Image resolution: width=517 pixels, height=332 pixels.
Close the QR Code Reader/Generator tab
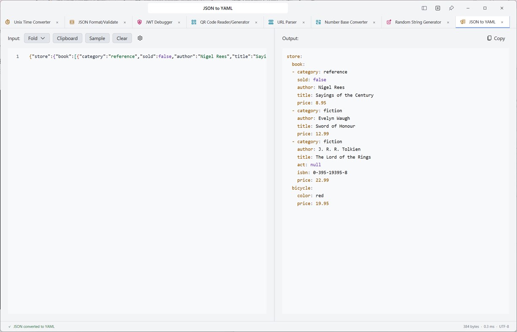[x=256, y=22]
